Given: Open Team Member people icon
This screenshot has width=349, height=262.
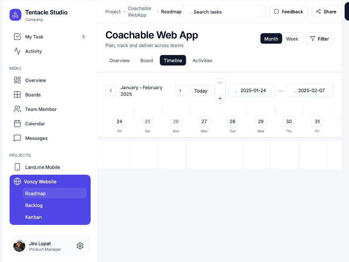Looking at the screenshot, I should point(17,109).
